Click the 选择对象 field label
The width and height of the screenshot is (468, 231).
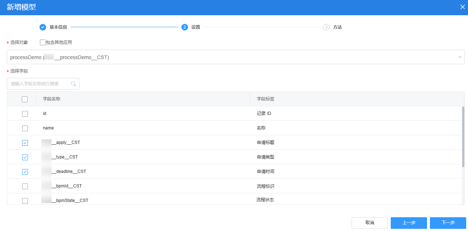click(19, 42)
